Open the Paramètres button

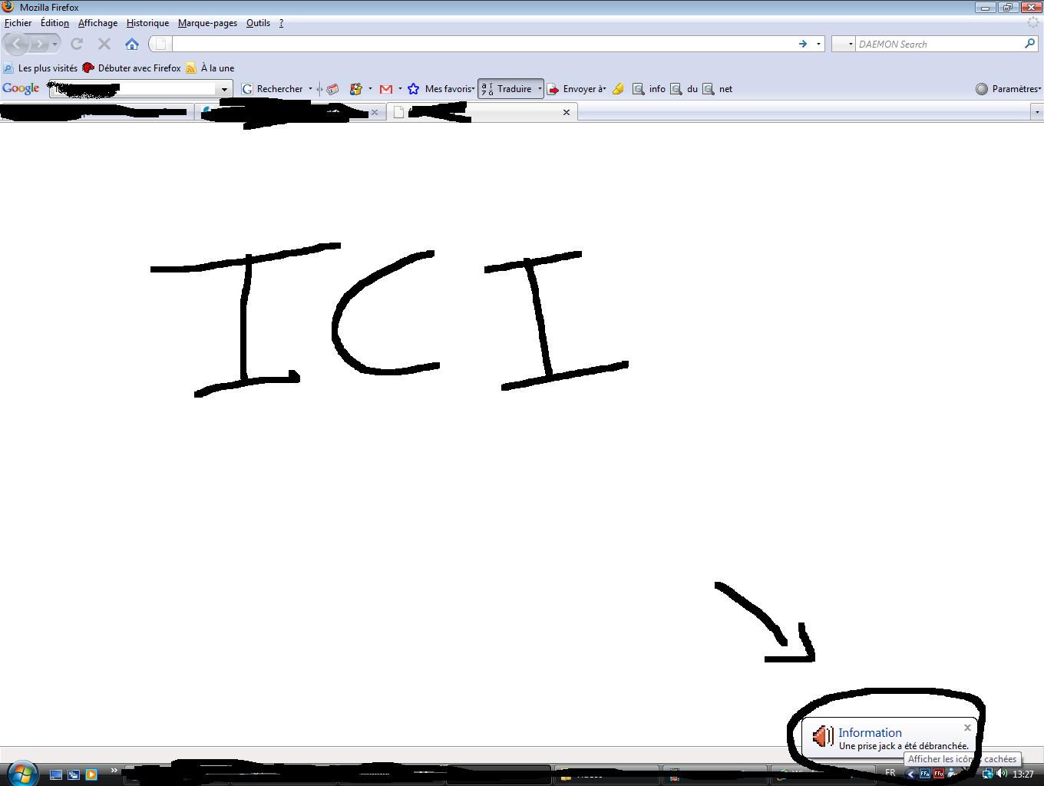click(1008, 89)
